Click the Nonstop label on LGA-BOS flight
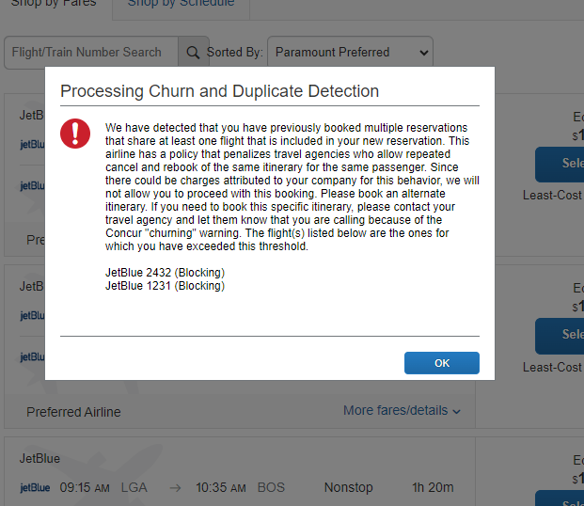584x506 pixels. pyautogui.click(x=349, y=487)
